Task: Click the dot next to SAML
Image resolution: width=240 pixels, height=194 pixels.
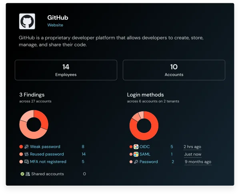Action: (131, 154)
